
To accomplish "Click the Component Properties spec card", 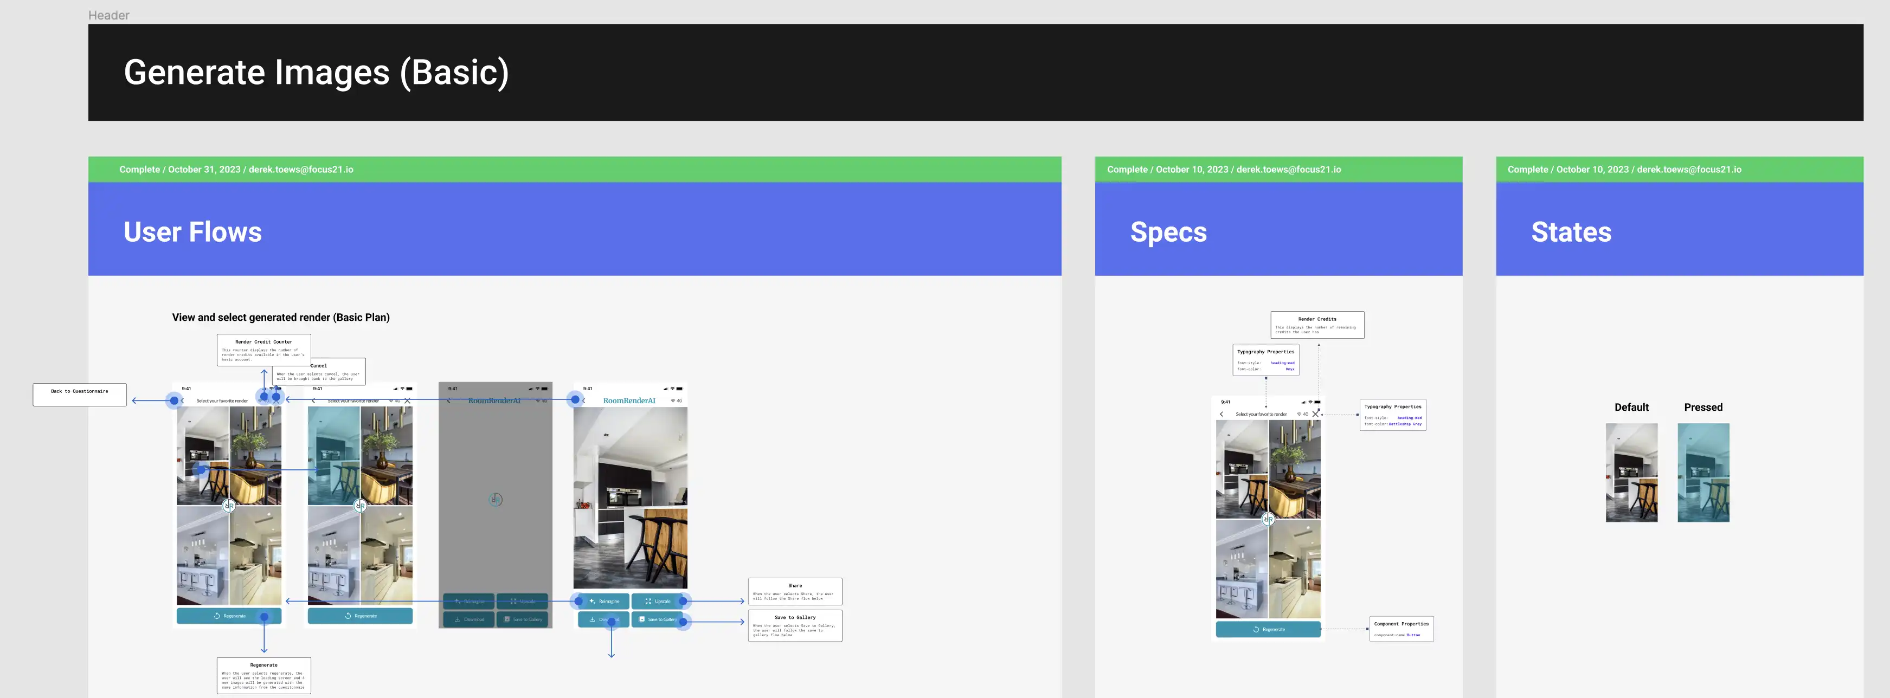I will coord(1402,628).
